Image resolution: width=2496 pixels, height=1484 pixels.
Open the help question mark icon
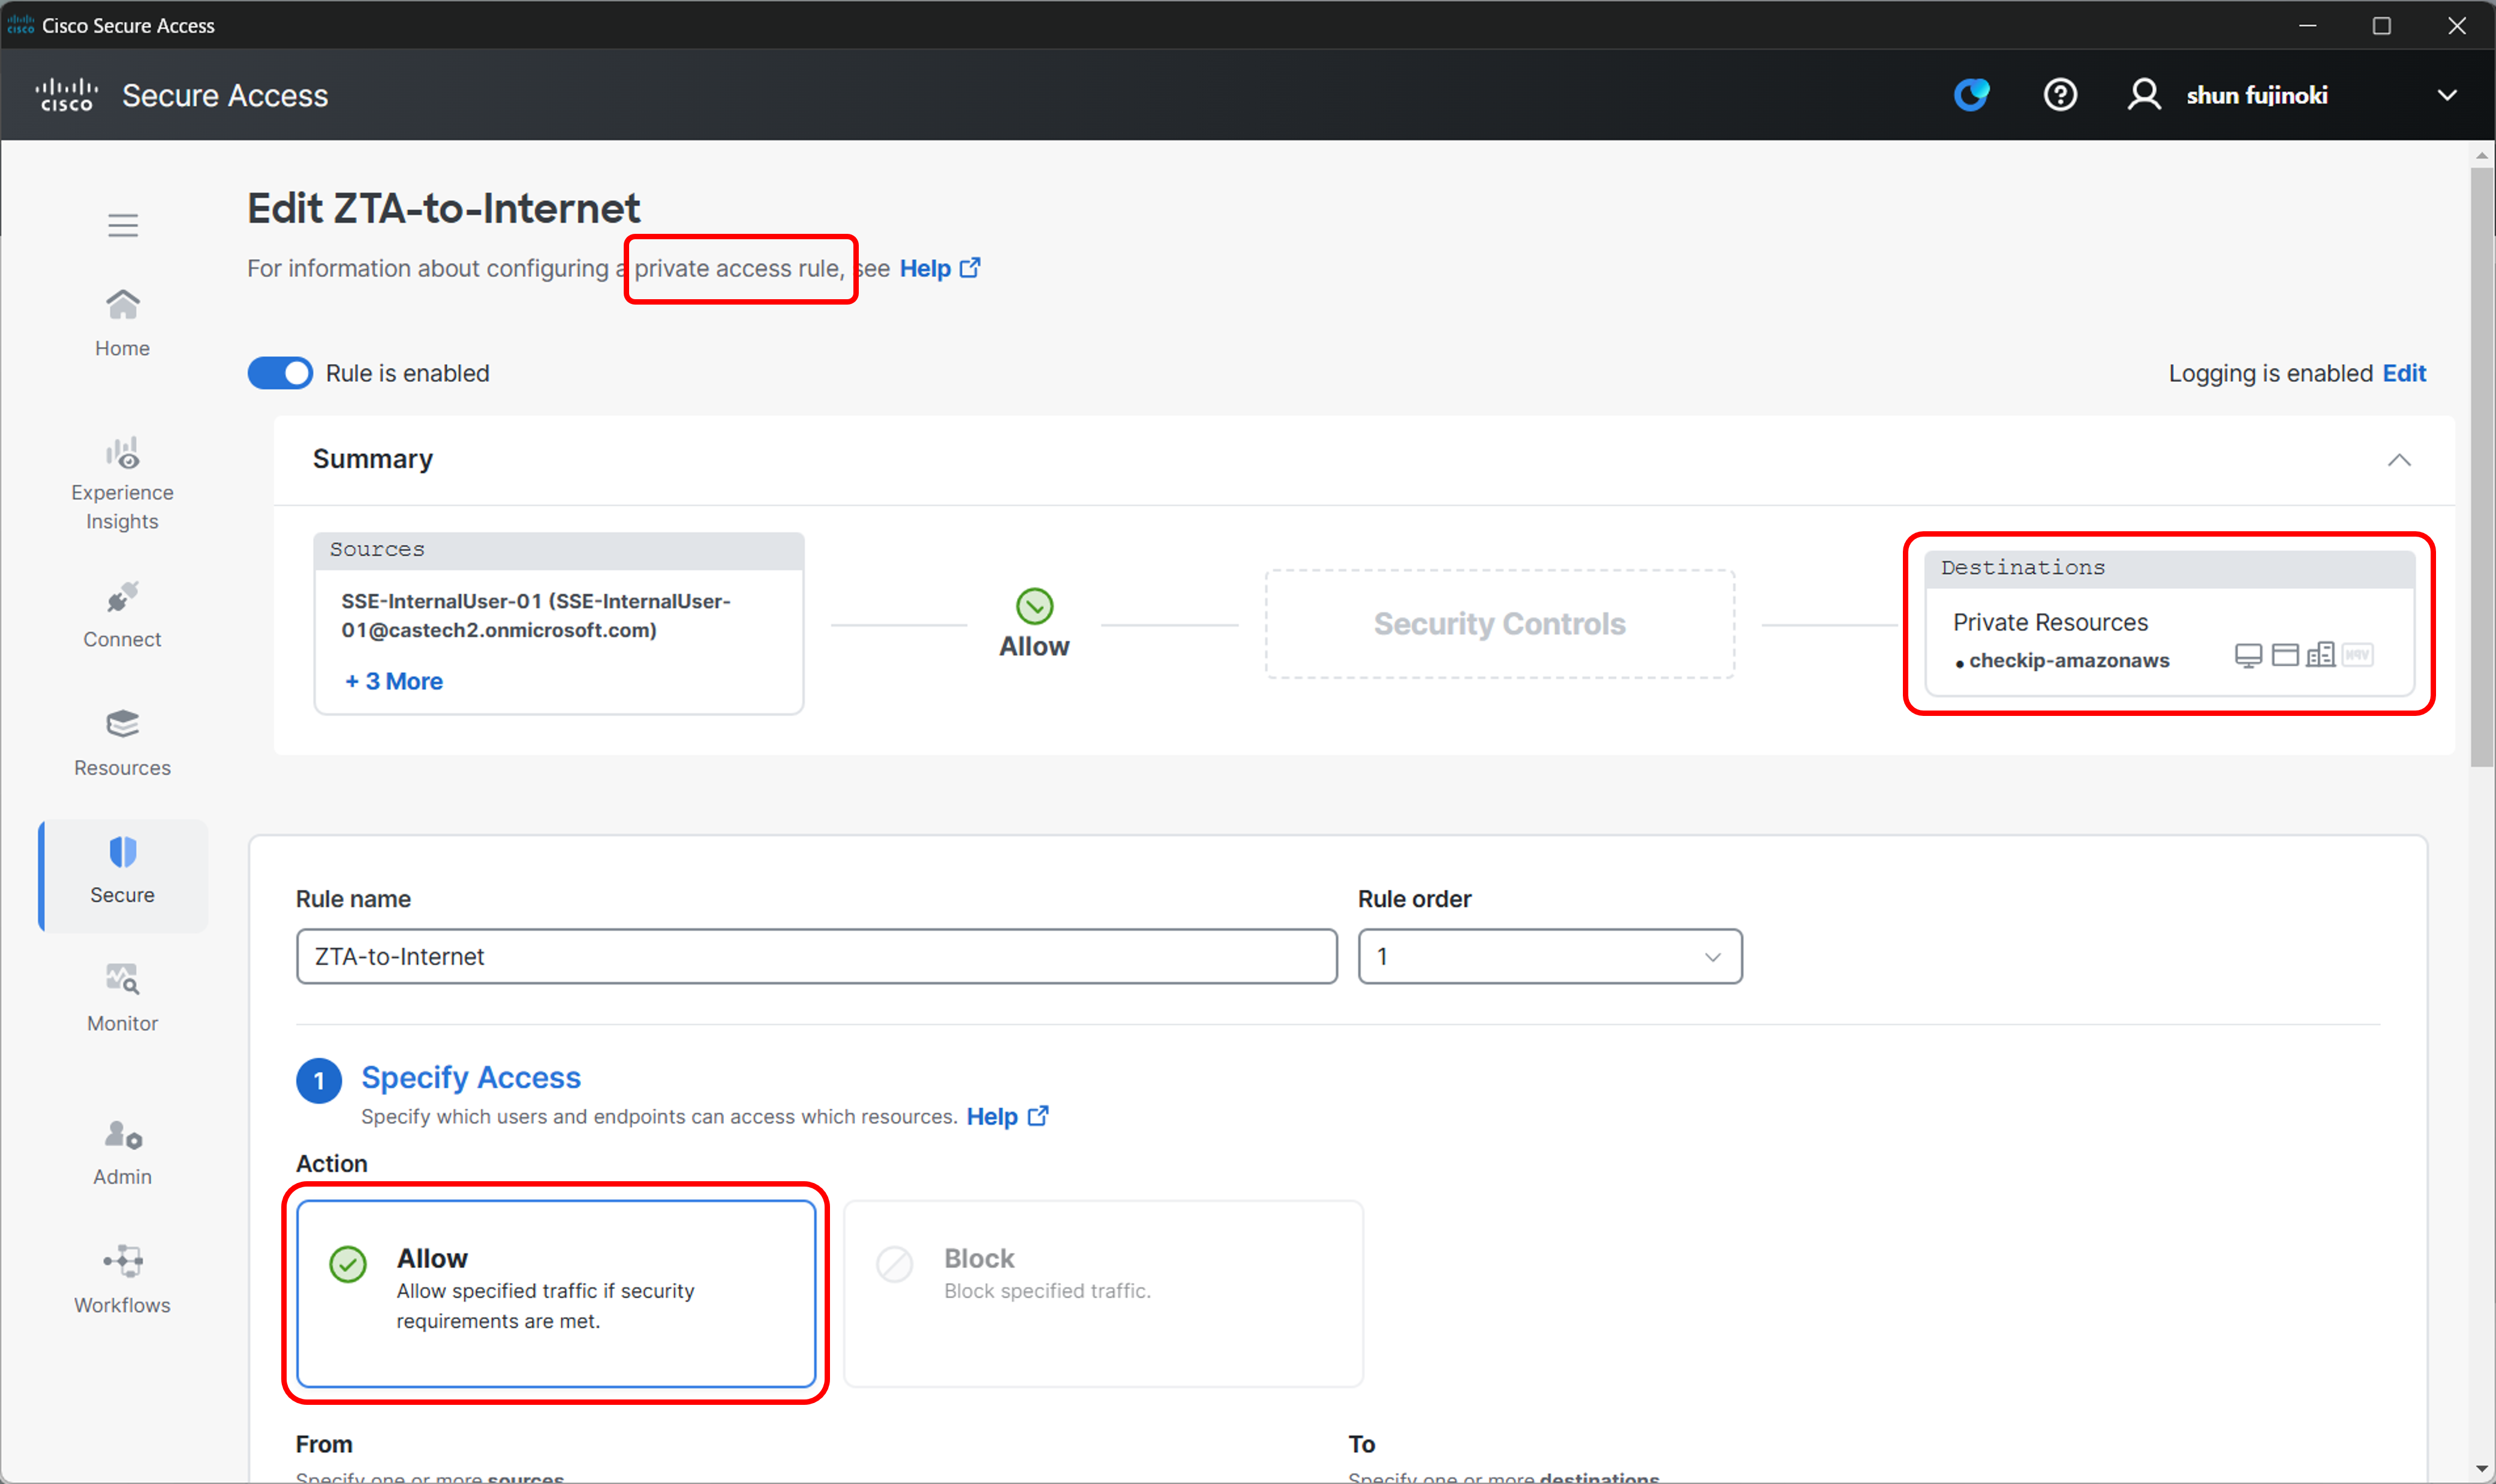2060,95
